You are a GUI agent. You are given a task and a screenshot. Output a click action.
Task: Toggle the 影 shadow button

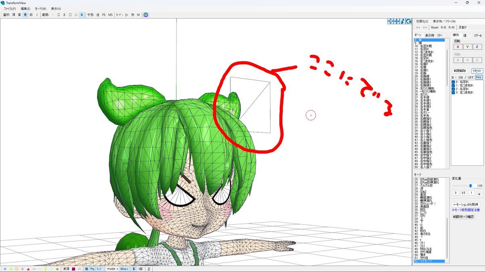click(134, 269)
